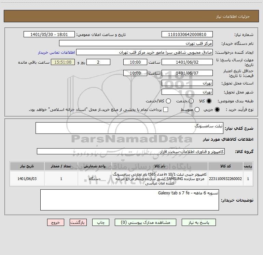
Task: Click the اطلاعات کالاهای مورد نیاز section heading
Action: [228, 139]
